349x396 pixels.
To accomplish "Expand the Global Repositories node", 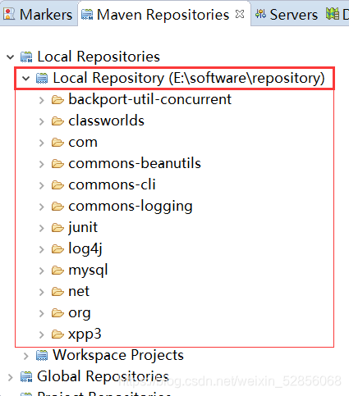I will click(x=11, y=377).
